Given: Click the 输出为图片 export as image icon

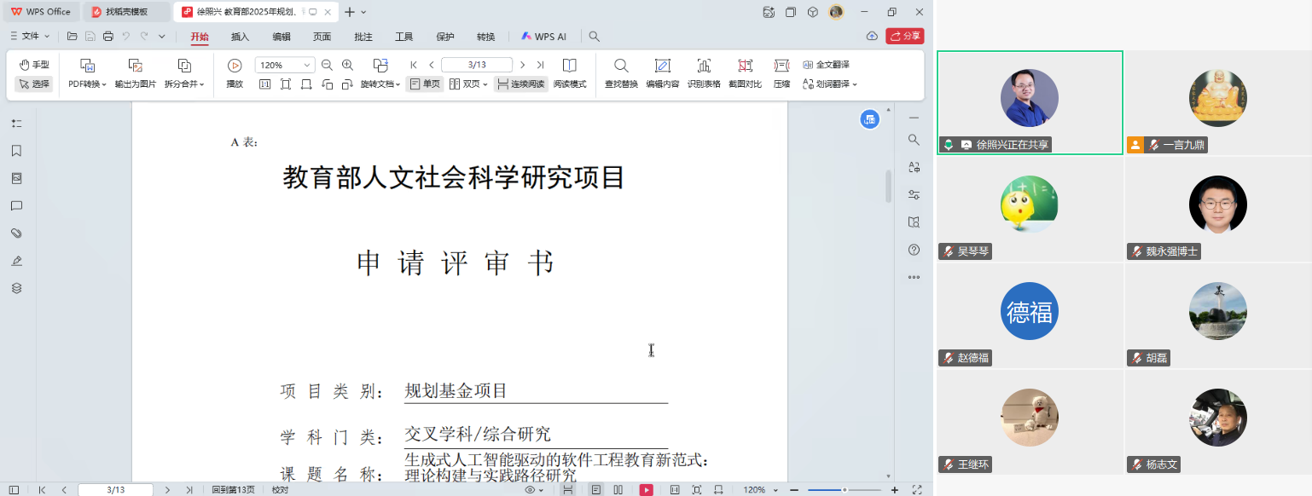Looking at the screenshot, I should (136, 66).
